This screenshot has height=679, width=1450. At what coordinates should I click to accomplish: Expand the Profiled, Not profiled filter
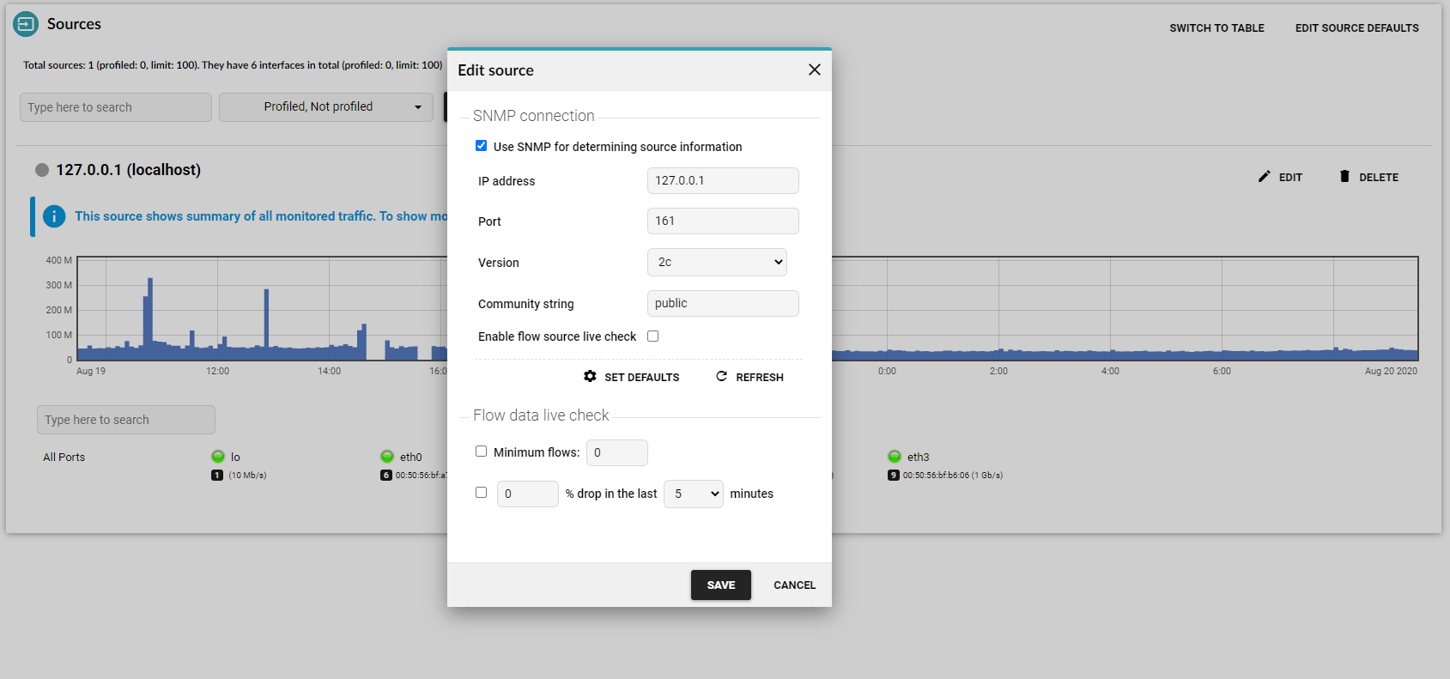coord(326,107)
